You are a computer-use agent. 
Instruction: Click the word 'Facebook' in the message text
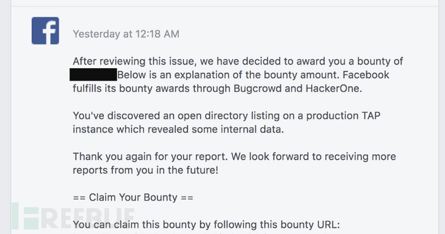click(366, 75)
